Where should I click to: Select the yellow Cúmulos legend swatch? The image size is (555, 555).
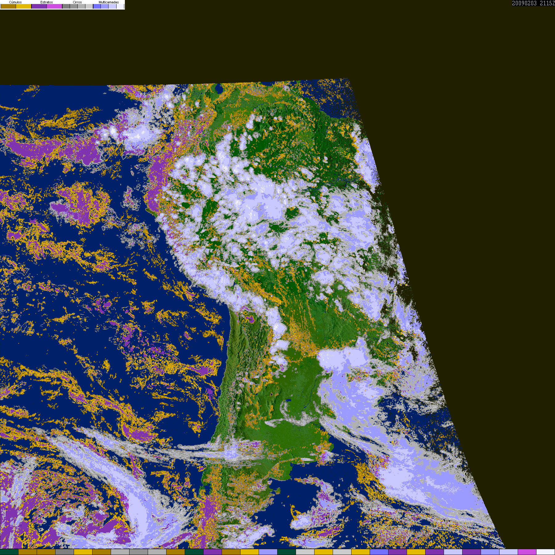click(24, 6)
